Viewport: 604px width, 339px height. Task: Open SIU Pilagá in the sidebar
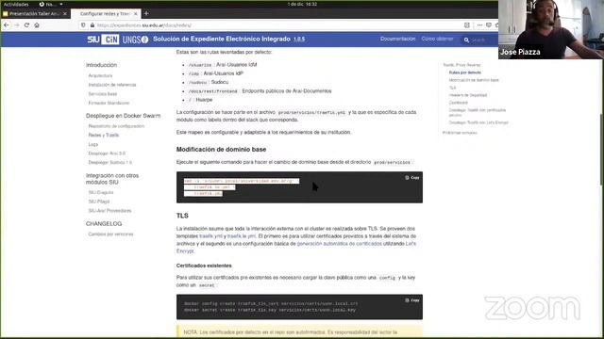pos(99,202)
